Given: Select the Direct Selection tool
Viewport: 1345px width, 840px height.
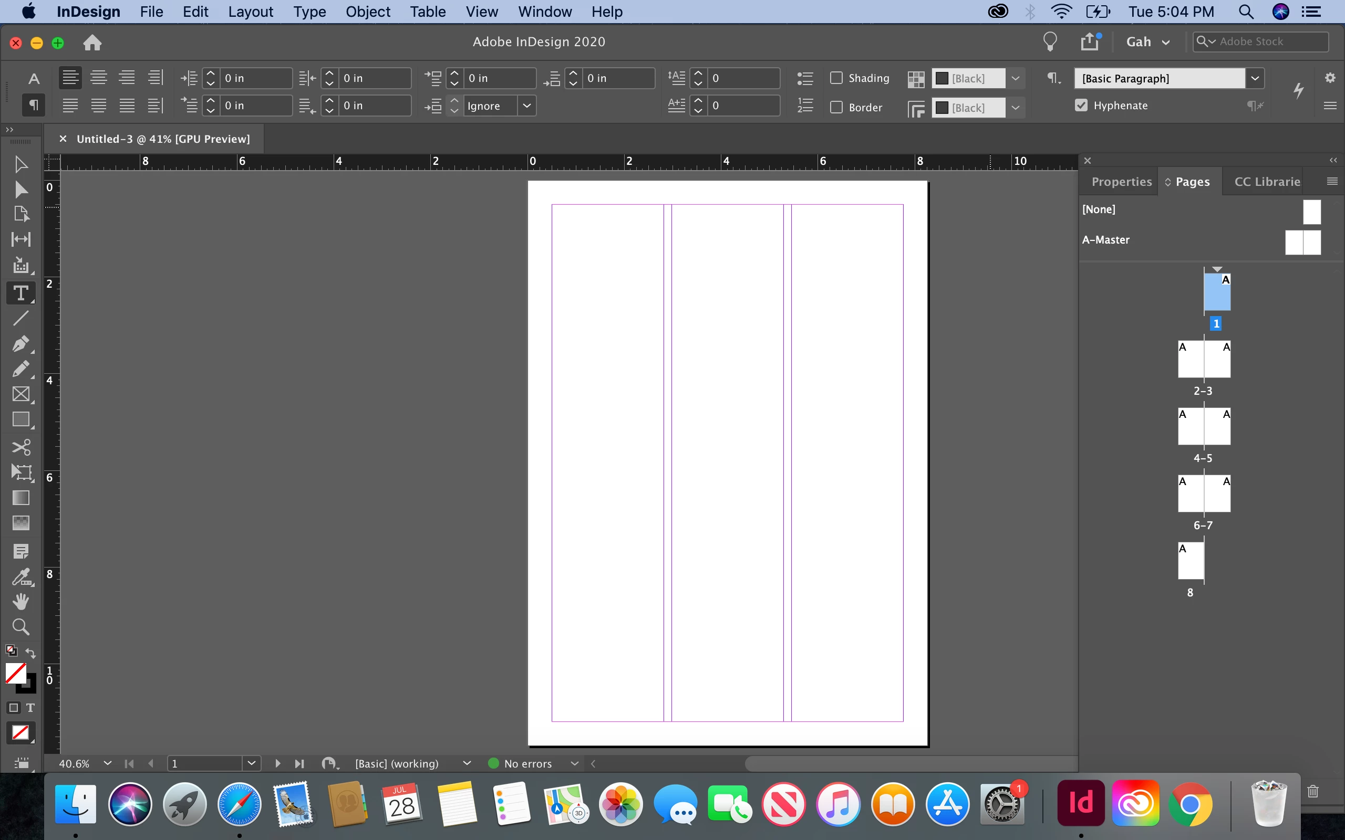Looking at the screenshot, I should [x=20, y=190].
